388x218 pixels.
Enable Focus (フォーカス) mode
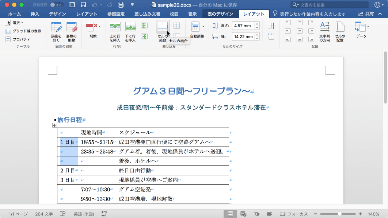pos(294,214)
